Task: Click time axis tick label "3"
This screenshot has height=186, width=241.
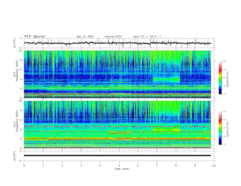Action: 81,166
